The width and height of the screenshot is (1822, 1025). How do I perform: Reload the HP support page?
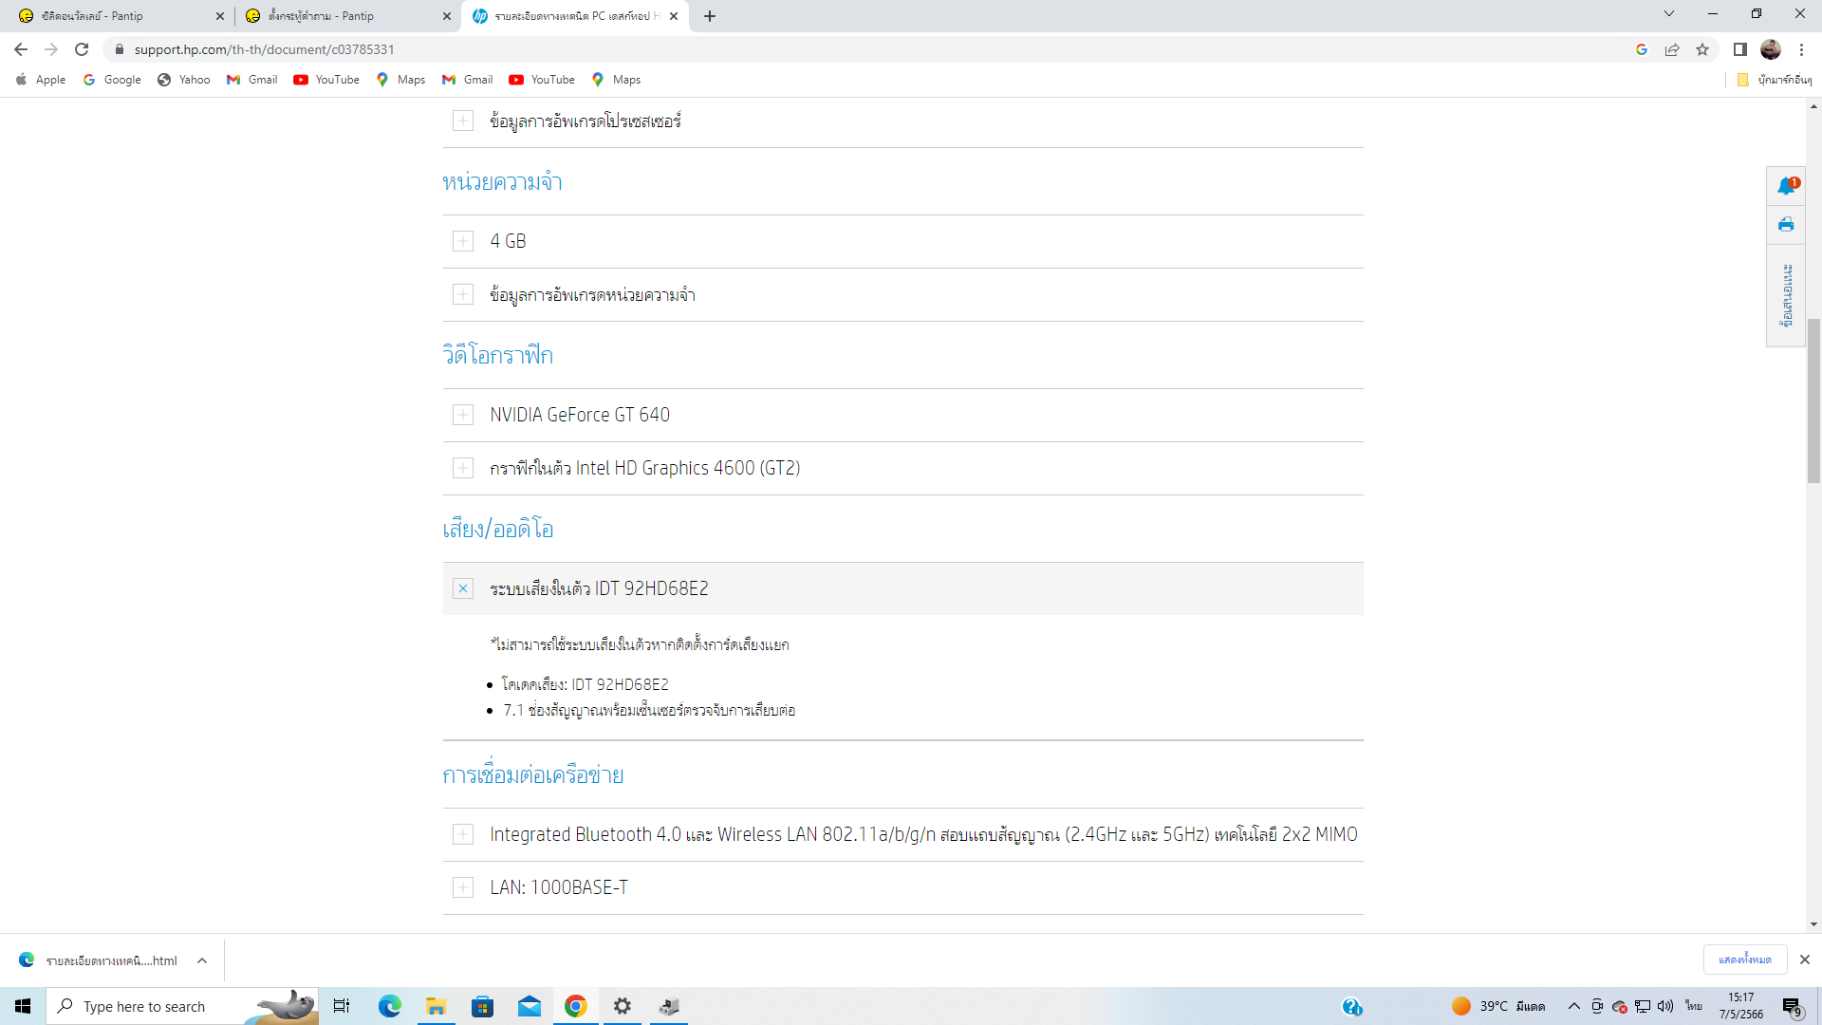point(82,49)
